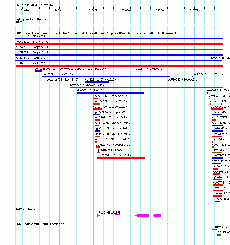Screen dimensions: 230x245
Task: Open dgv565n67 (Park2010) variant
Action: pyautogui.click(x=93, y=90)
